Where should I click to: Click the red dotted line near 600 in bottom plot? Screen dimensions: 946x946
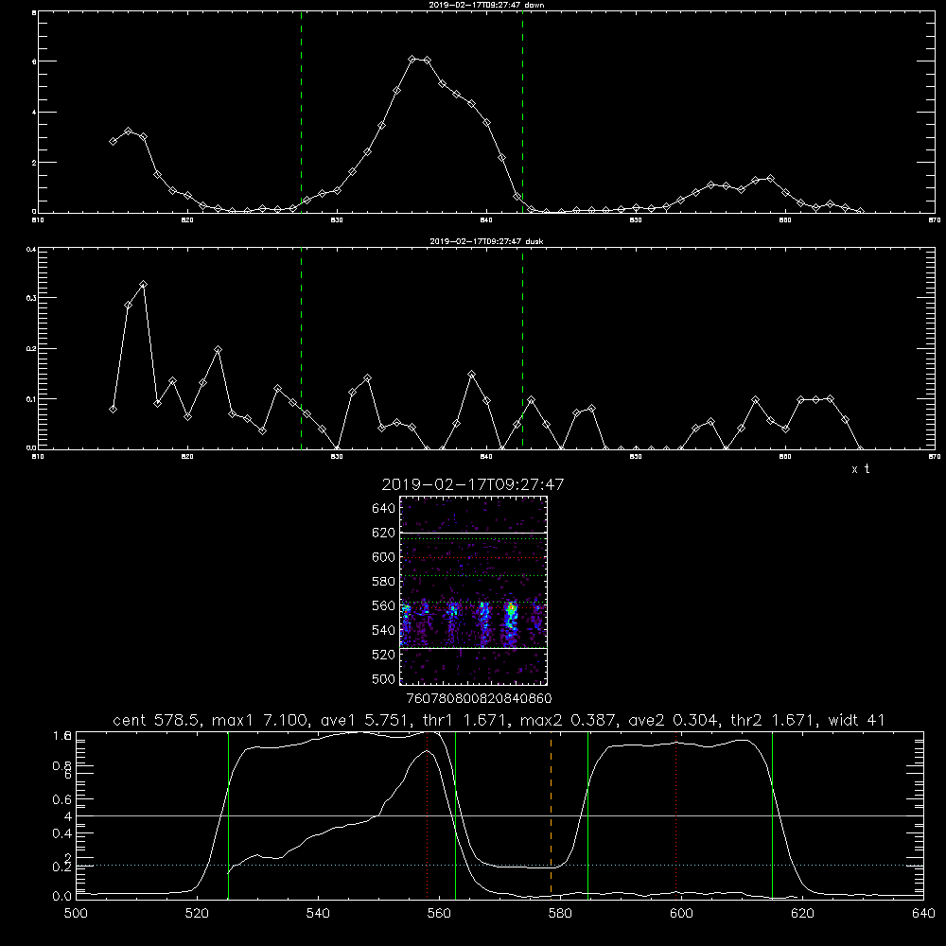676,815
